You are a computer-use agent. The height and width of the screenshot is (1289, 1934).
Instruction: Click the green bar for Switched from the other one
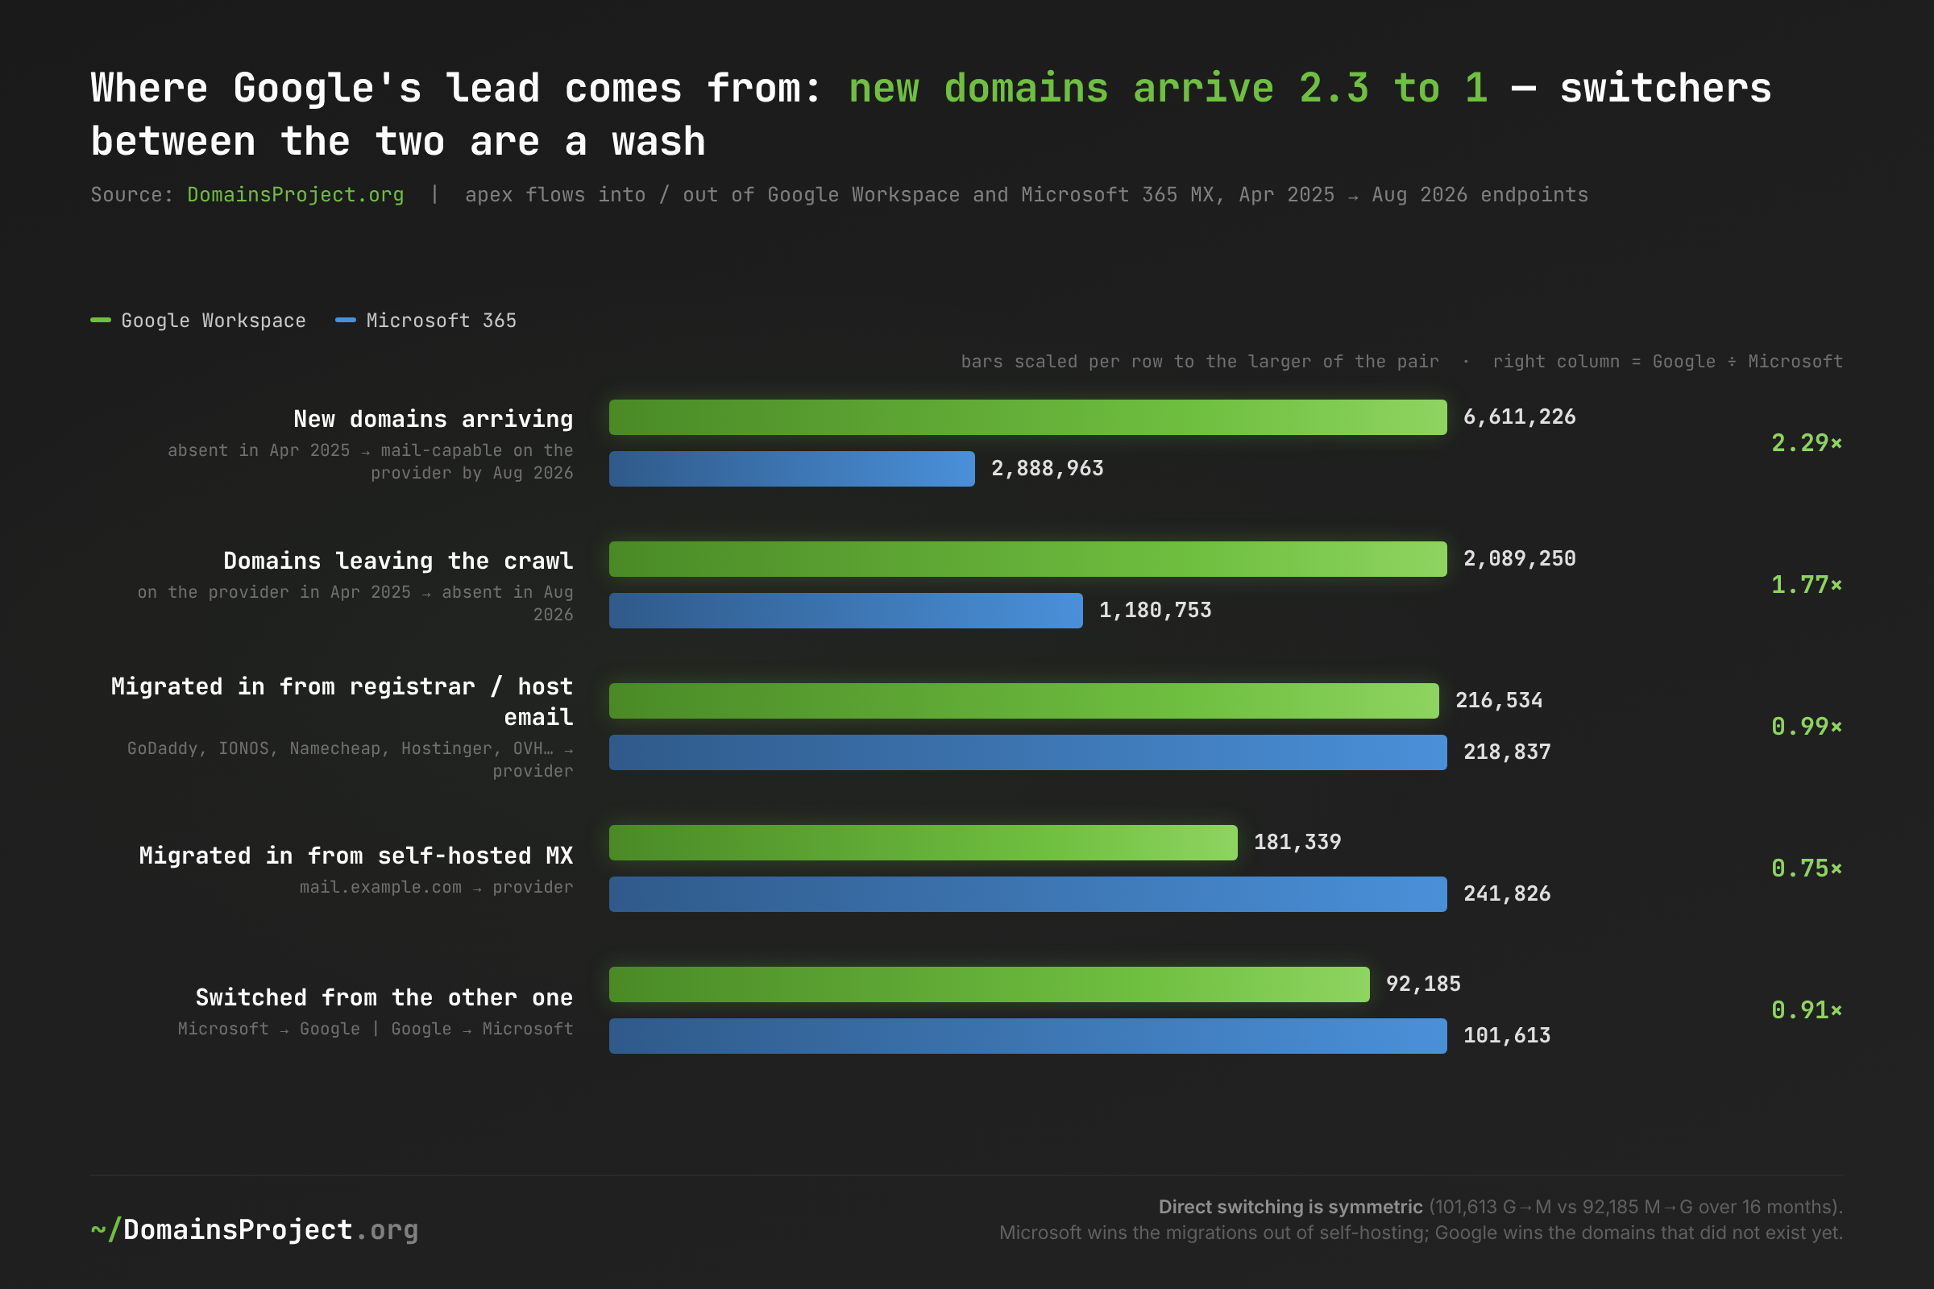[x=990, y=984]
